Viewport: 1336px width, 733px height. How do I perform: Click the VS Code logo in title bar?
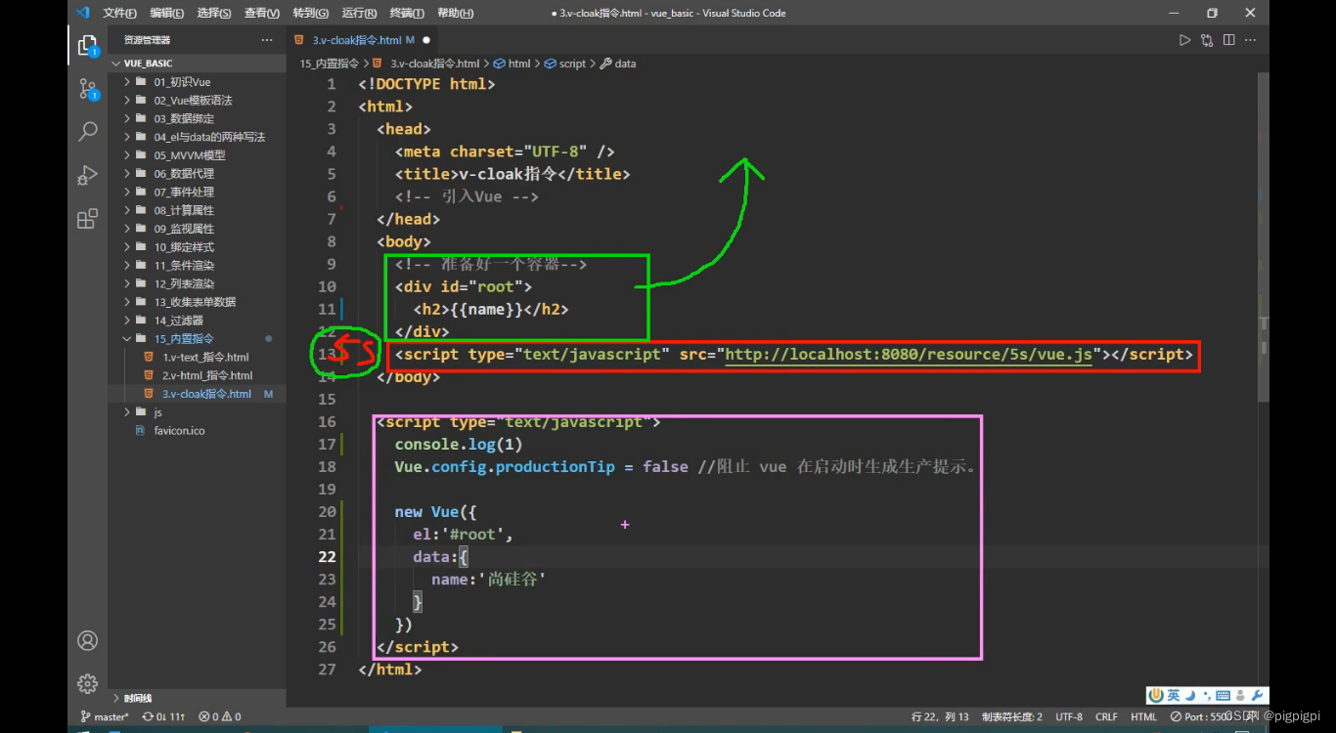(x=82, y=13)
